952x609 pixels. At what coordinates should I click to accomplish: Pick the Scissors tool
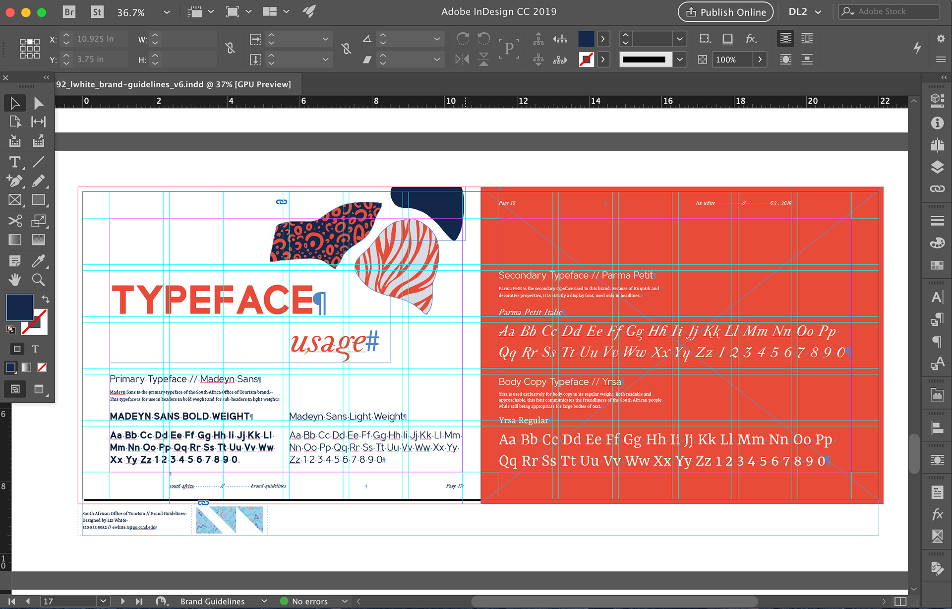point(15,221)
